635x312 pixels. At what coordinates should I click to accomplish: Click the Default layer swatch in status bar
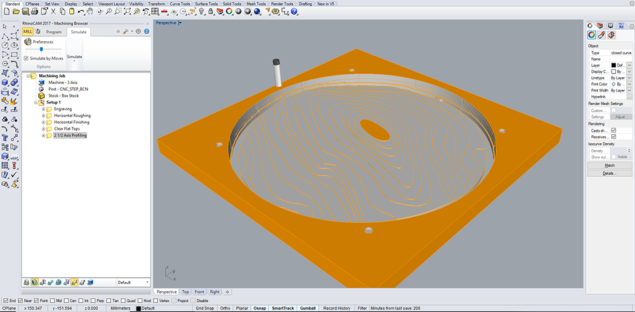(138, 308)
